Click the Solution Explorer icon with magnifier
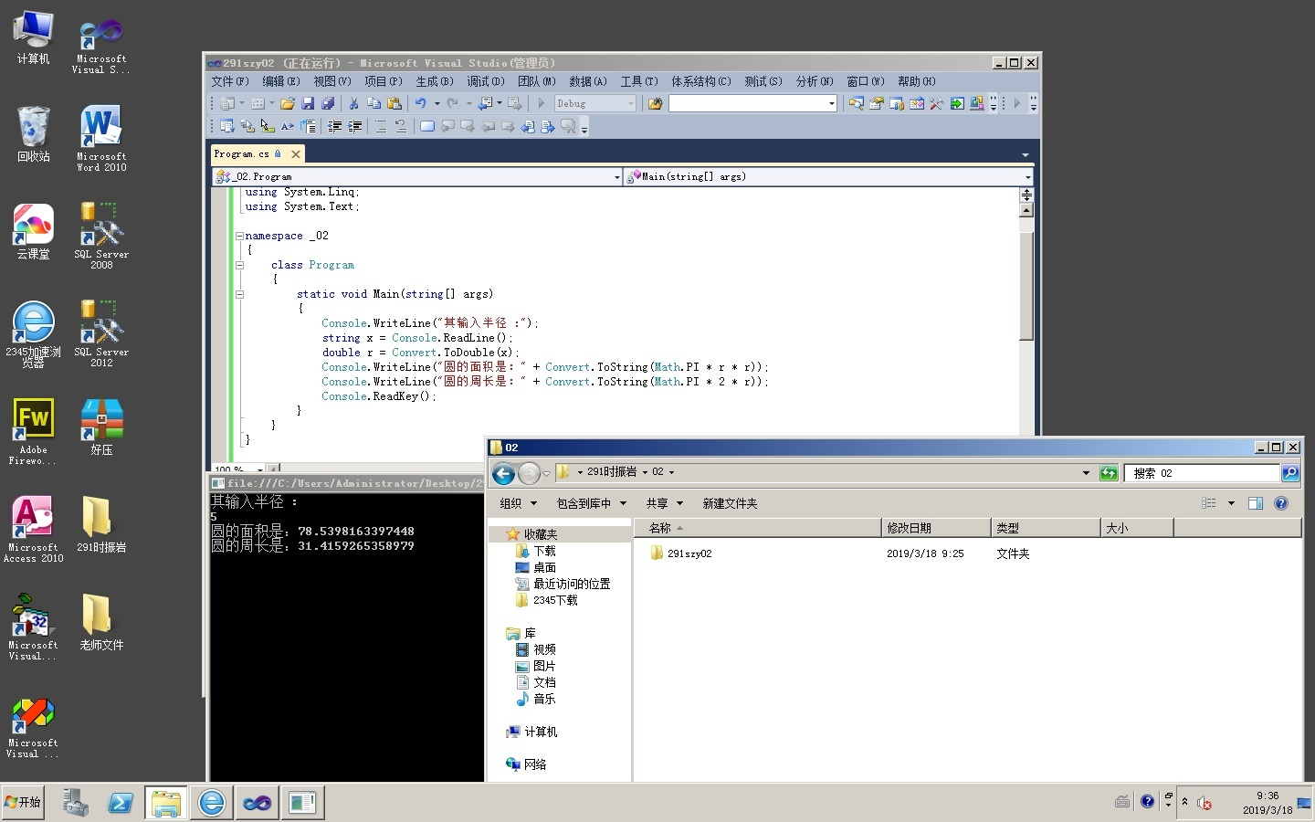The height and width of the screenshot is (822, 1315). (857, 103)
